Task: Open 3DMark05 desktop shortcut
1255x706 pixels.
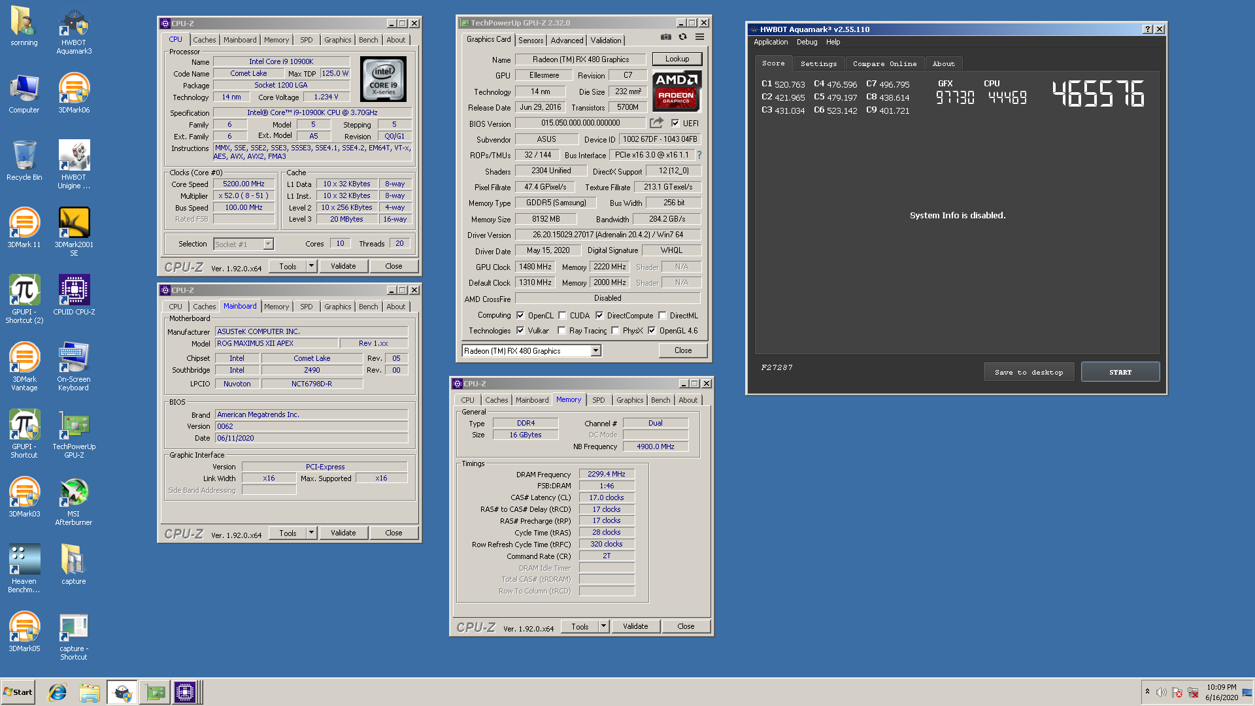Action: [x=24, y=631]
